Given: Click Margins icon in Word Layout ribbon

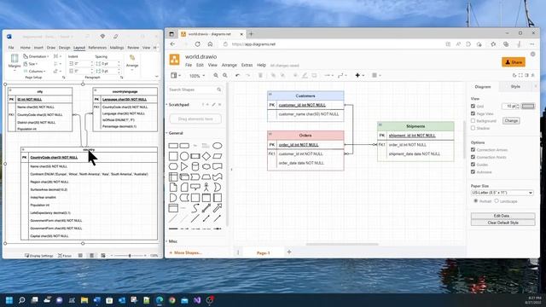Looking at the screenshot, I should [15, 61].
